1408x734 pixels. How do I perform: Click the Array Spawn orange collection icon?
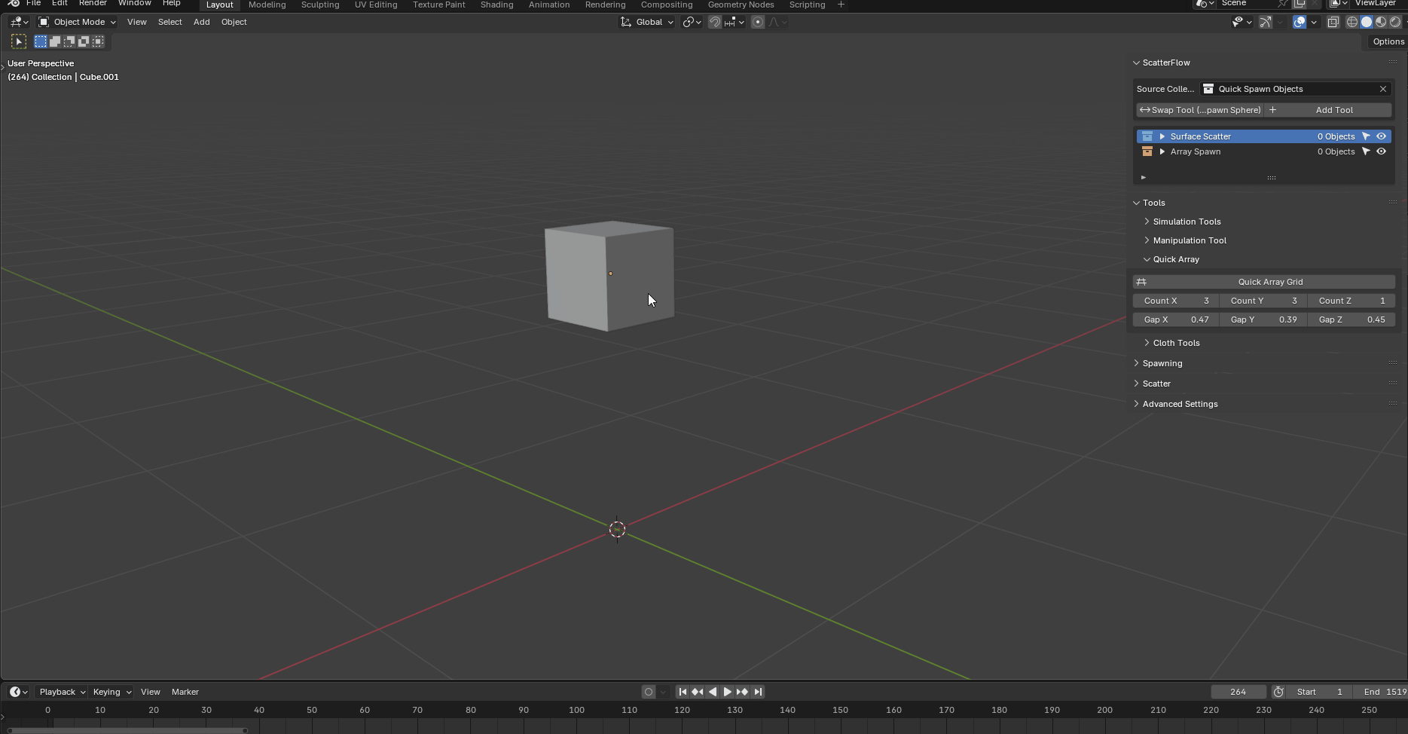coord(1147,151)
